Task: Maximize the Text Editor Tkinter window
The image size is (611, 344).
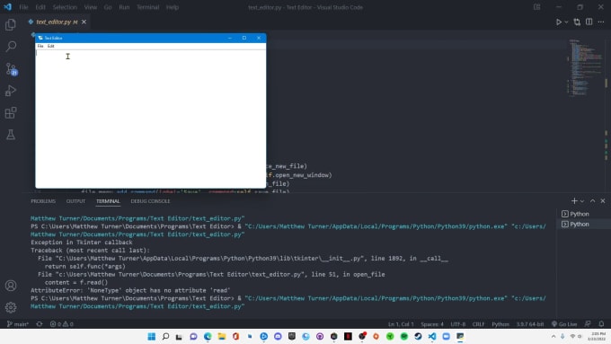Action: pyautogui.click(x=244, y=38)
